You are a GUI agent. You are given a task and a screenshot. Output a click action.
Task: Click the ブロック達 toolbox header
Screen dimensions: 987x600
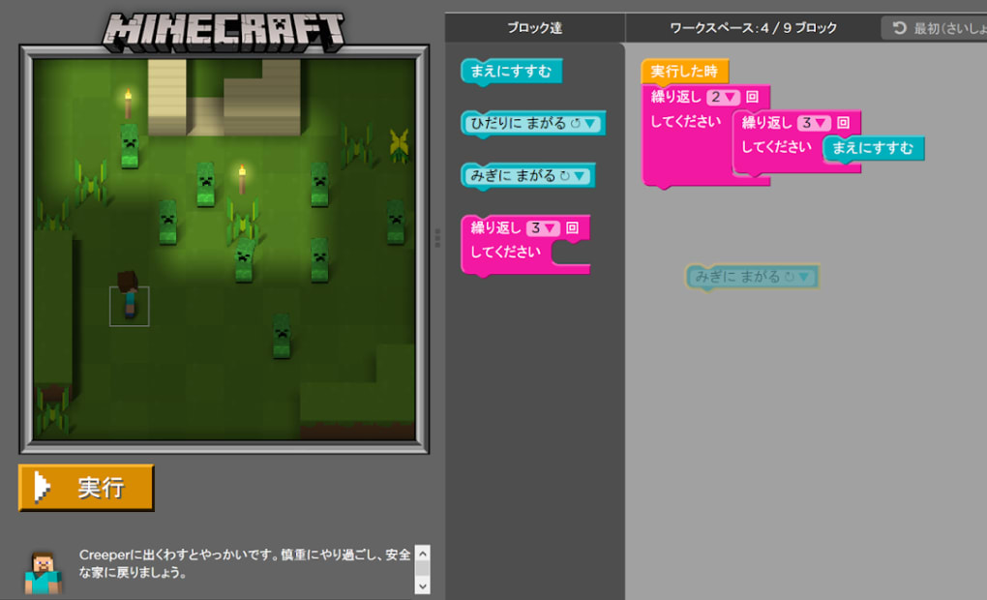coord(534,28)
